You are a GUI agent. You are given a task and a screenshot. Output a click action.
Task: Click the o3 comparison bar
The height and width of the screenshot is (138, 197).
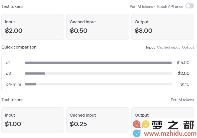pyautogui.click(x=98, y=73)
